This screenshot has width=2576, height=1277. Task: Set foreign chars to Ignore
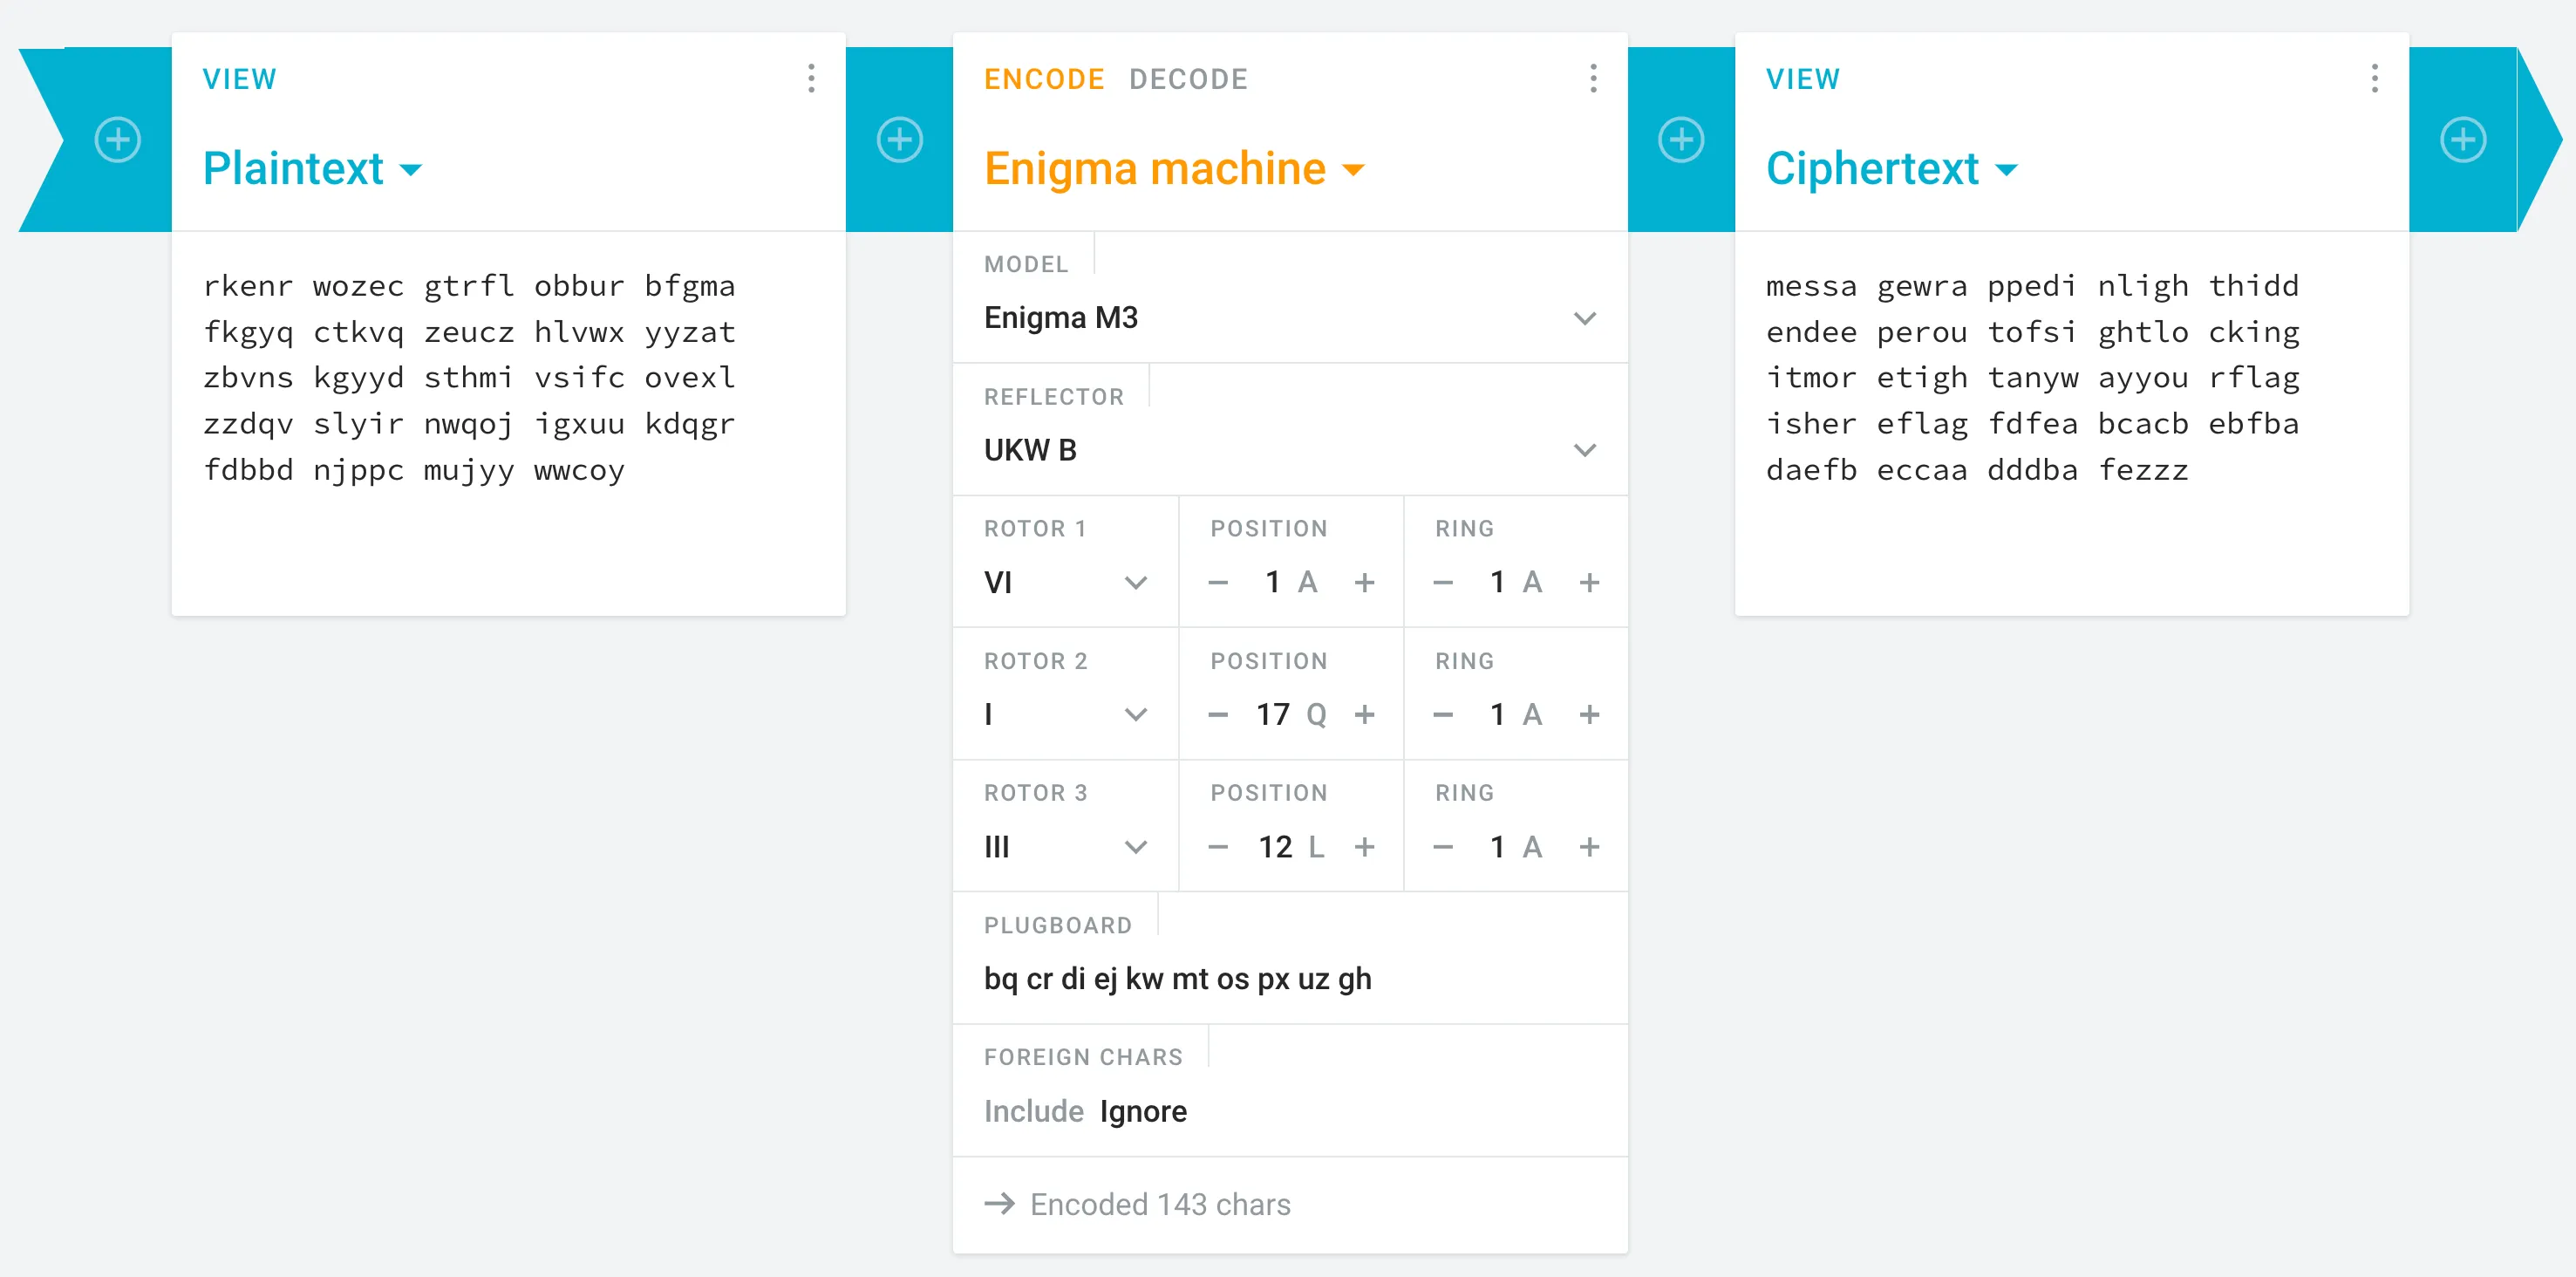point(1143,1111)
